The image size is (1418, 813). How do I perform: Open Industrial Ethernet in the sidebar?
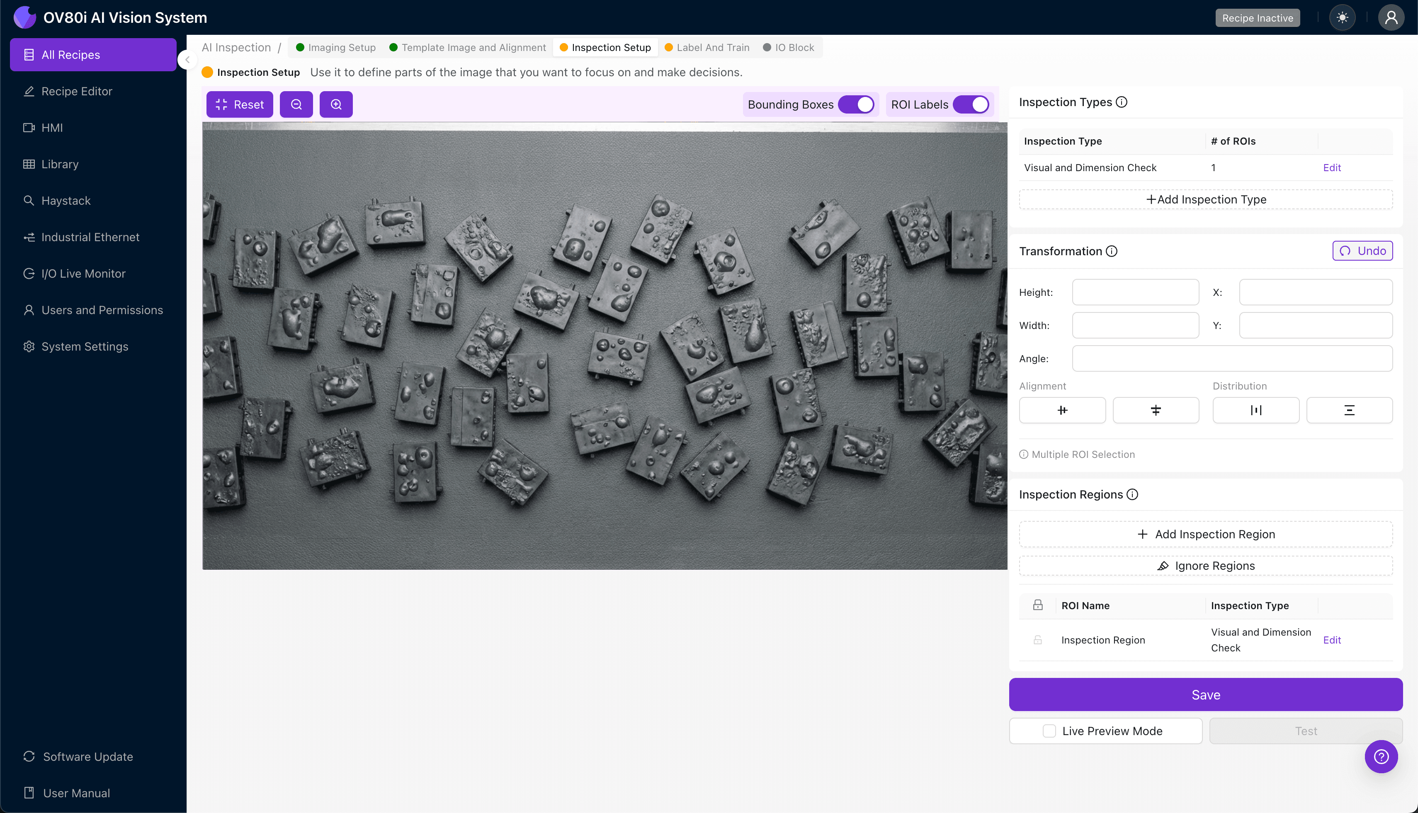pos(90,237)
